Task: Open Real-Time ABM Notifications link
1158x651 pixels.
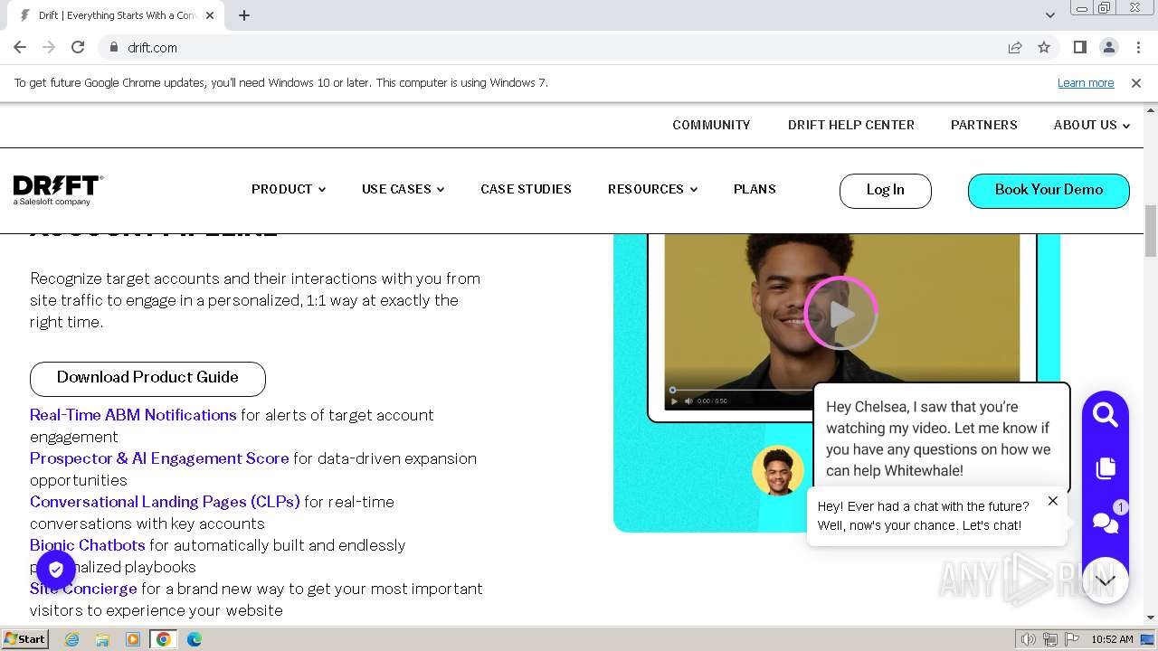Action: pyautogui.click(x=133, y=415)
